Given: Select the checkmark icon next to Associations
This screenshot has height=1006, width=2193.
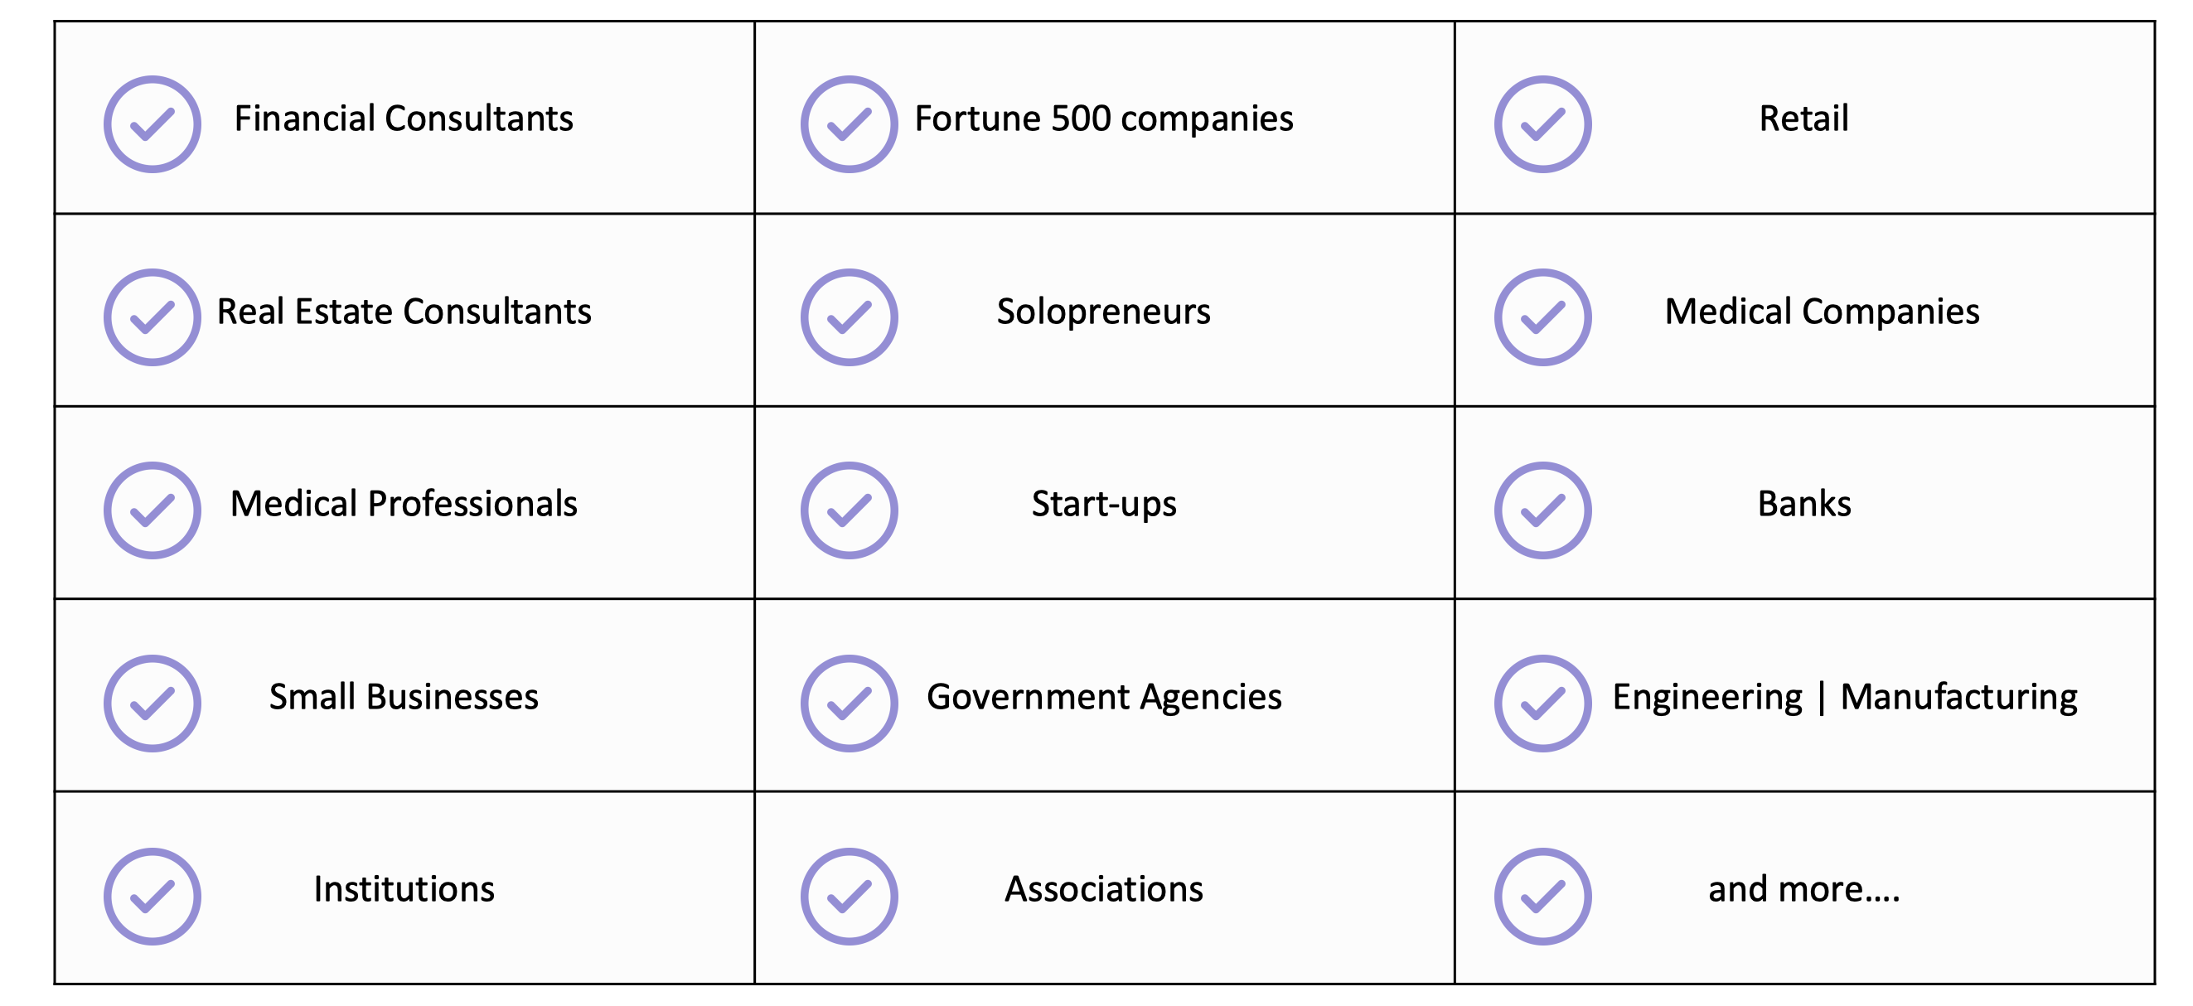Looking at the screenshot, I should coord(849,897).
